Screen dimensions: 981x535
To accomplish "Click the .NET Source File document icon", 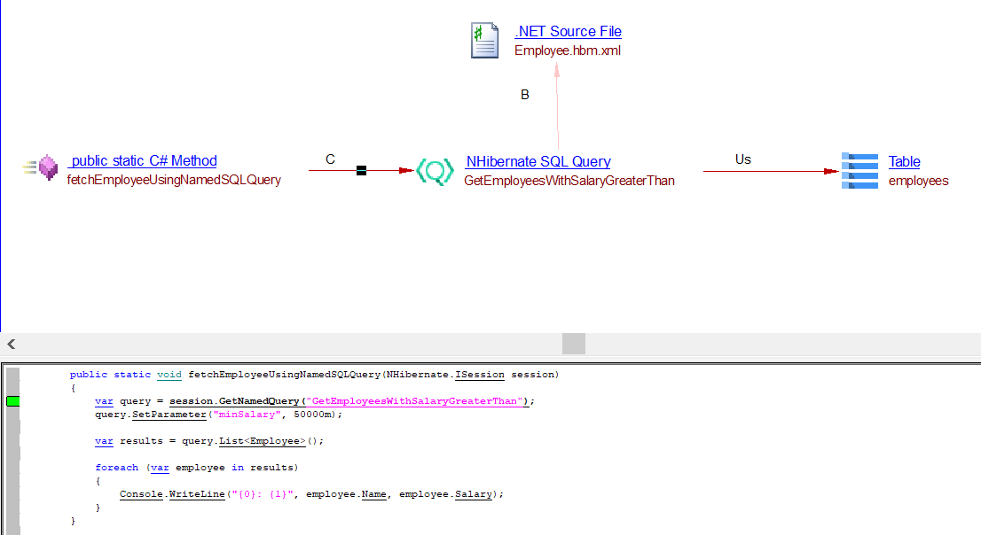I will click(484, 41).
